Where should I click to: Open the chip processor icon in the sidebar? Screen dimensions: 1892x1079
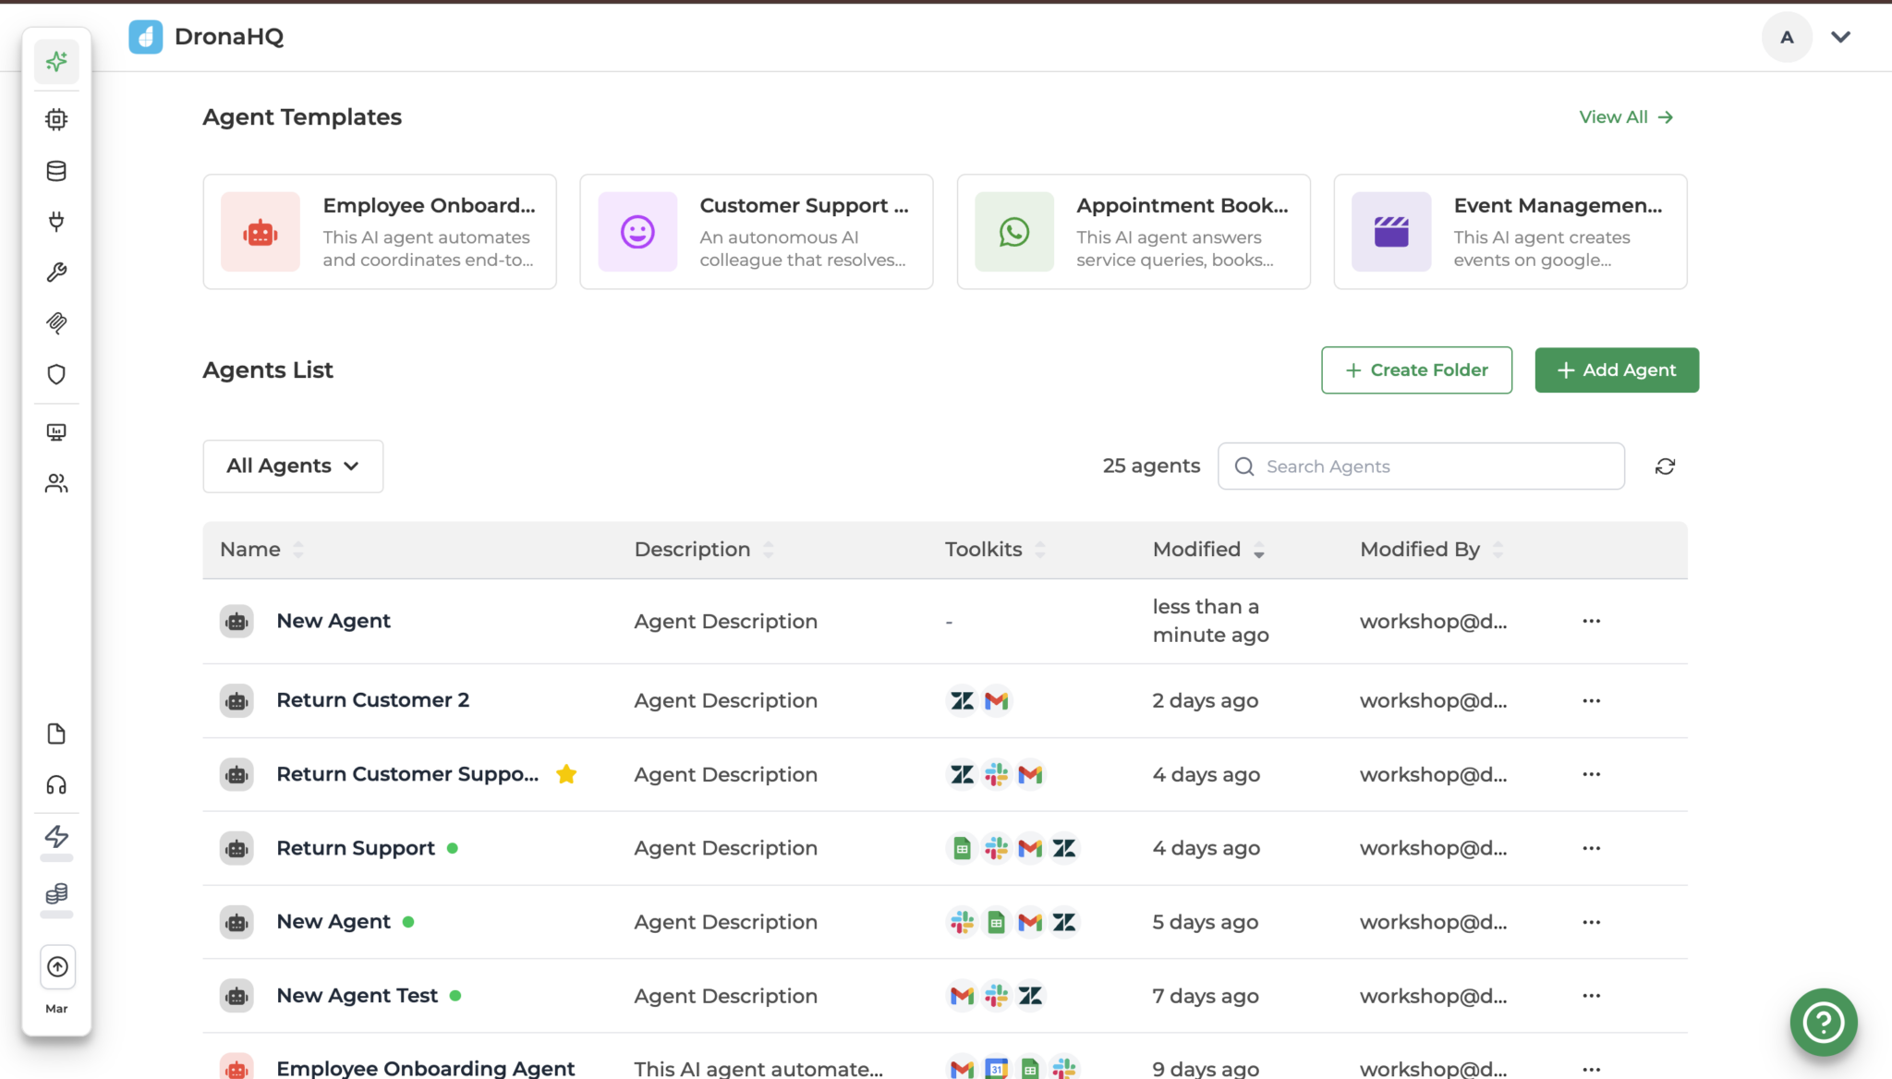click(x=56, y=119)
